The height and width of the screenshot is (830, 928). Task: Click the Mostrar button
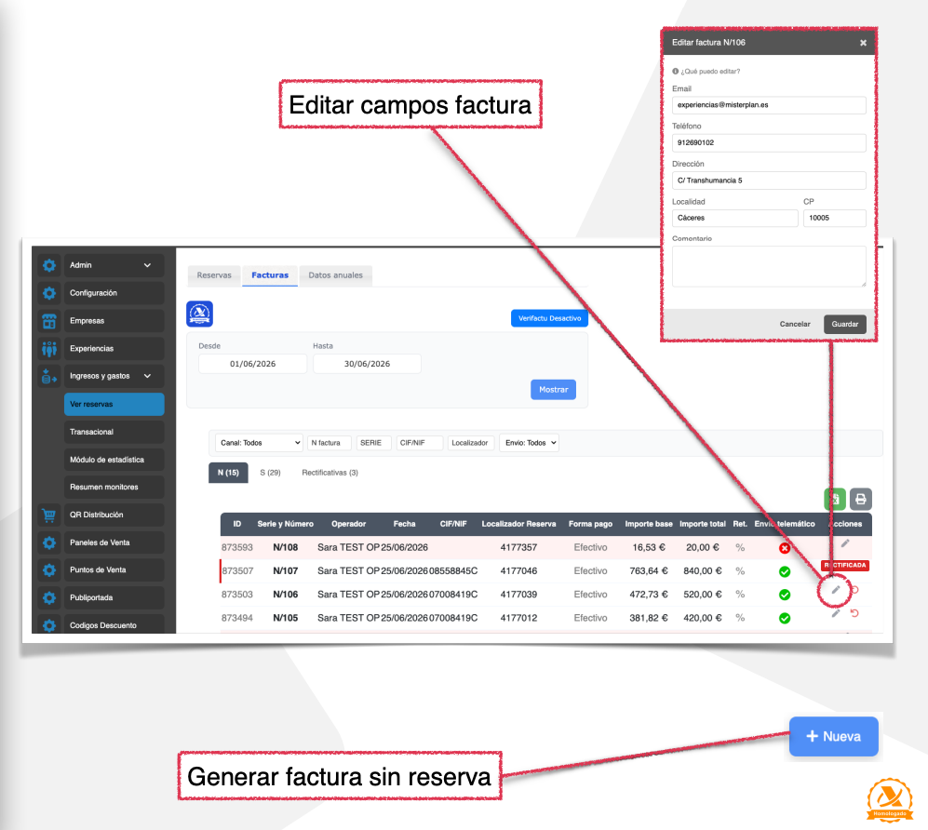click(x=554, y=389)
